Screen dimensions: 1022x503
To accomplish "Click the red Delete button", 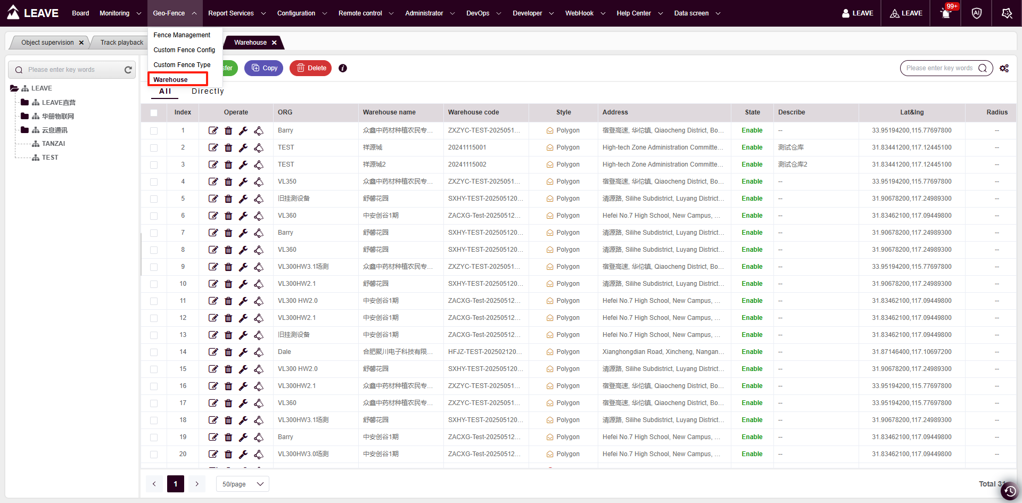I will (x=311, y=68).
